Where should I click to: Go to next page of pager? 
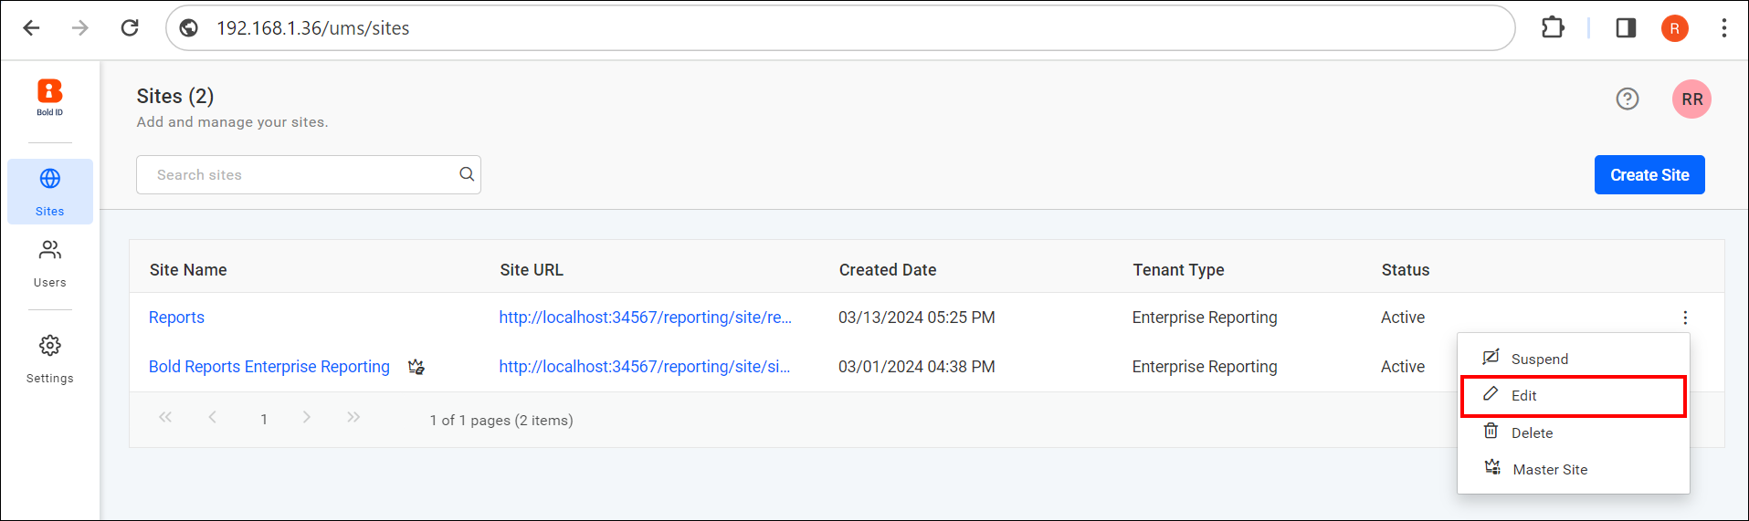coord(307,417)
